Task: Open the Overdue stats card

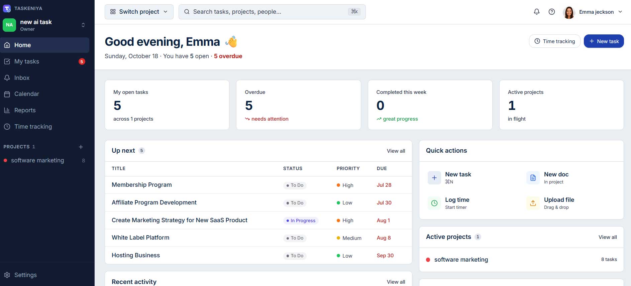Action: click(299, 105)
